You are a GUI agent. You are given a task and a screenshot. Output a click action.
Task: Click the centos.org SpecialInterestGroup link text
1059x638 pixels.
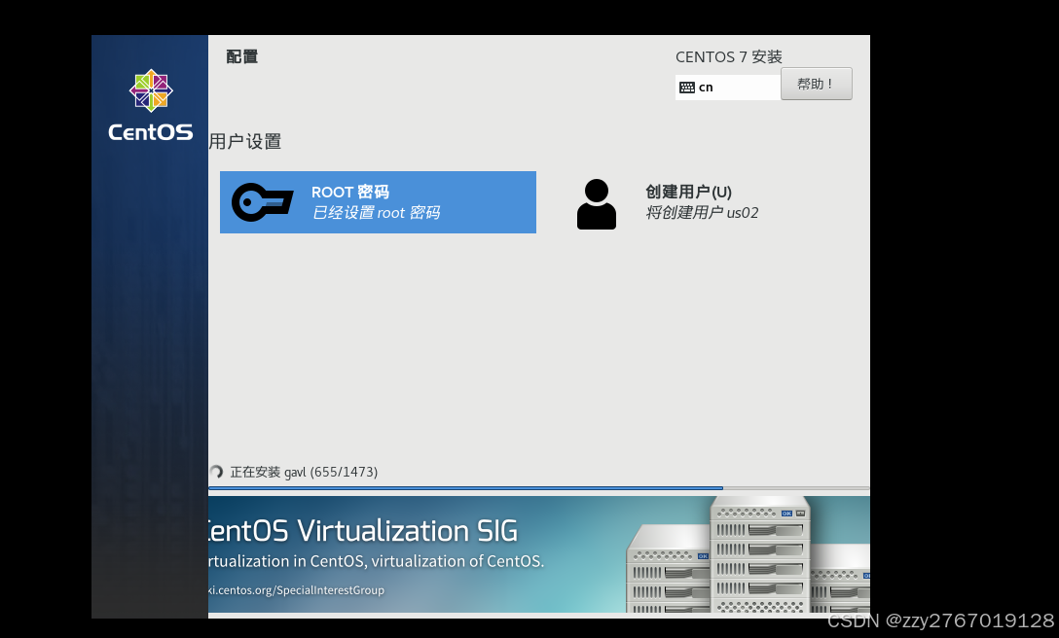(x=297, y=590)
